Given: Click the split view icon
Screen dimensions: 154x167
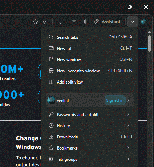Looking at the screenshot, I should coord(51,82).
